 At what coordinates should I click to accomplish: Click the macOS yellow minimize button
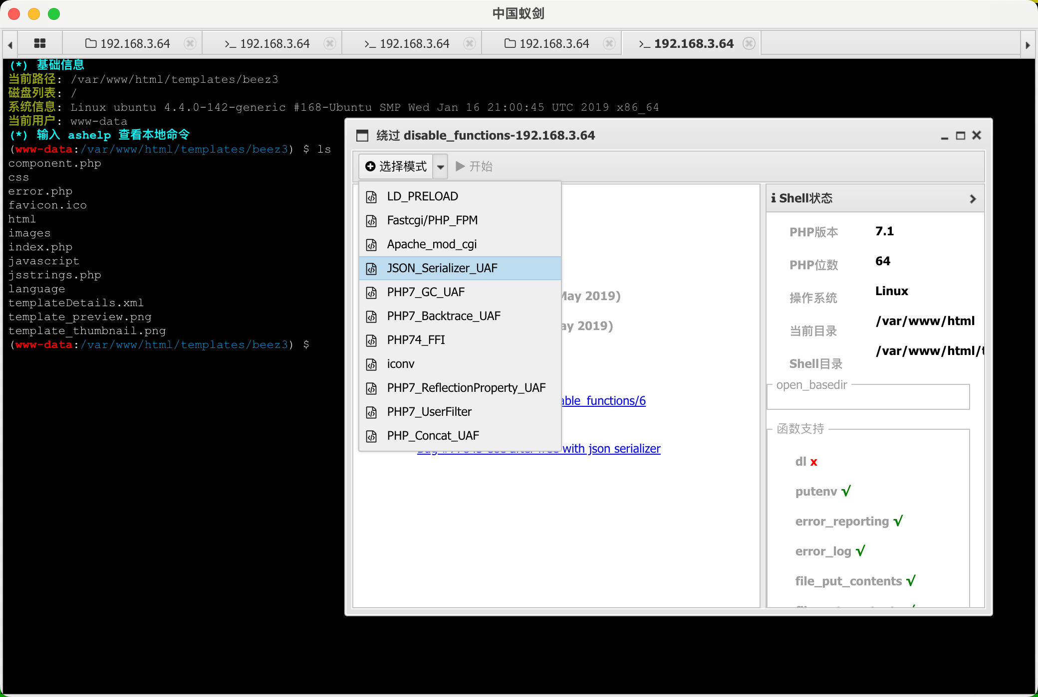(34, 14)
